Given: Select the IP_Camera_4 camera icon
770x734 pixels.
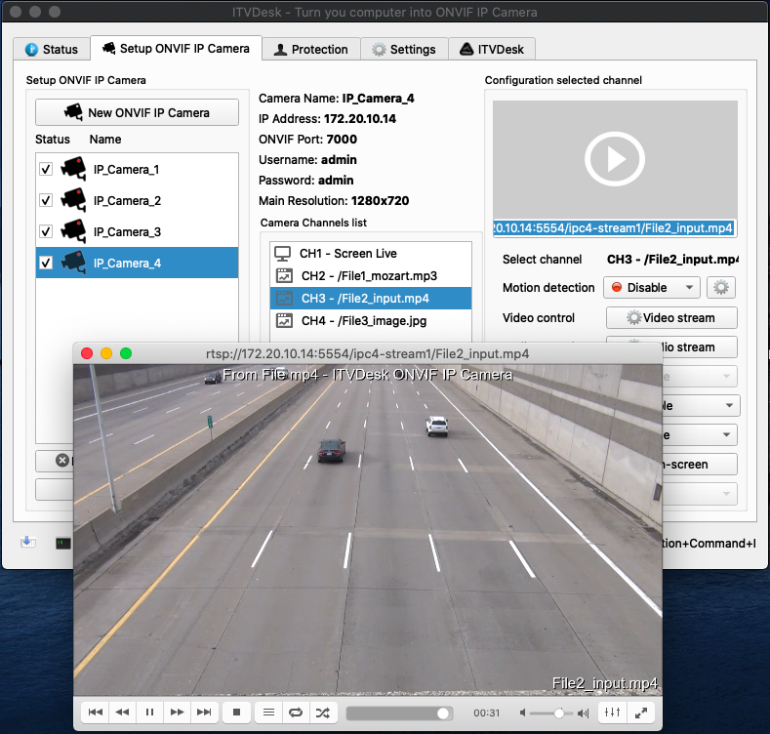Looking at the screenshot, I should coord(73,263).
